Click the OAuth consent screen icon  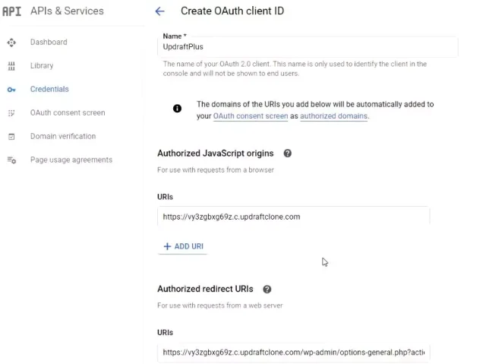(x=11, y=113)
